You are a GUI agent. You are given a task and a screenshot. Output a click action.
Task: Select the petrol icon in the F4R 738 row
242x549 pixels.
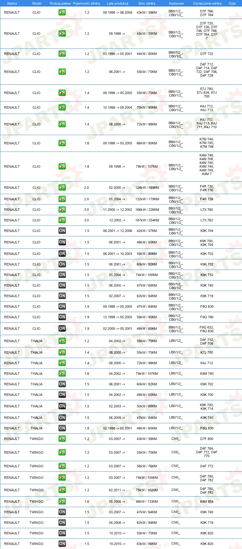62,199
